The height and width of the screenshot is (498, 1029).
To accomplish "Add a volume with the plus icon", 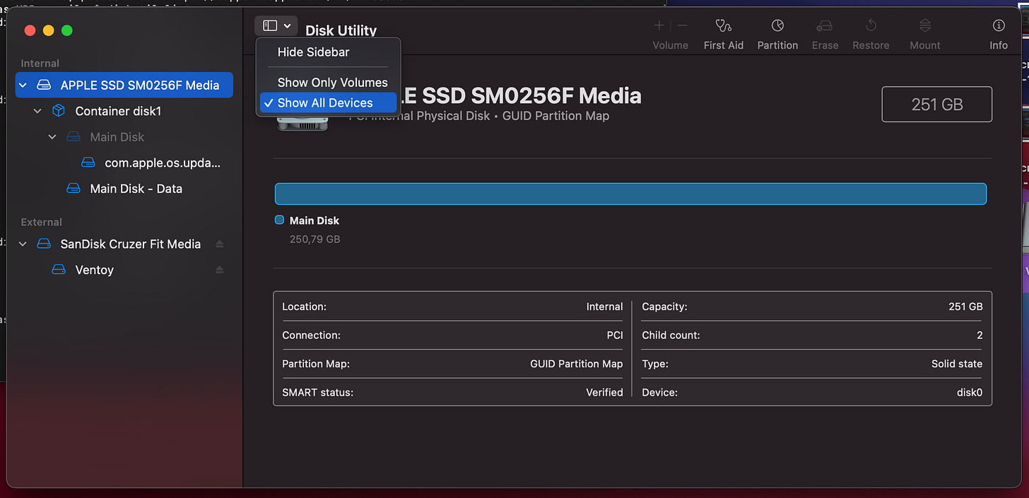I will pyautogui.click(x=659, y=25).
